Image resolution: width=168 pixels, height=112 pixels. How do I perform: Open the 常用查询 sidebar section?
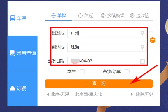pos(22,53)
